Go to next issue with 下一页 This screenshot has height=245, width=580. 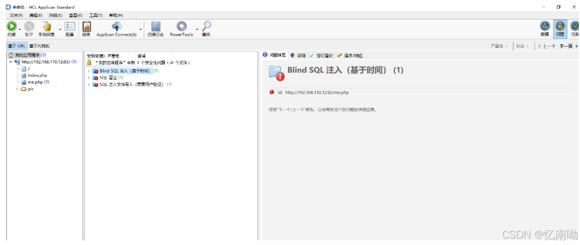[x=566, y=46]
